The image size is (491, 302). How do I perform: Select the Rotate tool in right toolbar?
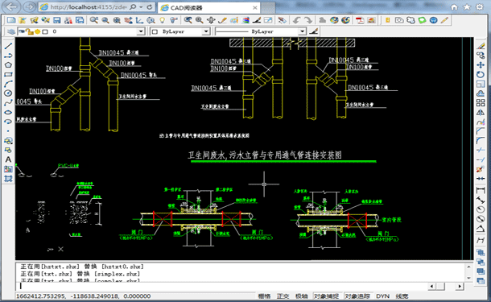pos(481,74)
